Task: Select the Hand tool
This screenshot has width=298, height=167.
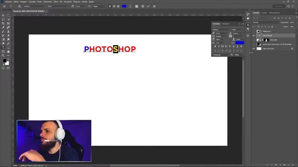Action: [x=8, y=51]
